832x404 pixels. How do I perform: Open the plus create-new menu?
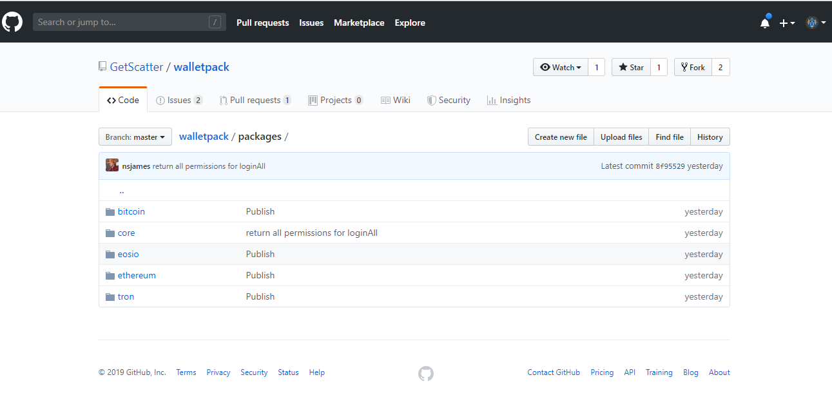[x=787, y=23]
